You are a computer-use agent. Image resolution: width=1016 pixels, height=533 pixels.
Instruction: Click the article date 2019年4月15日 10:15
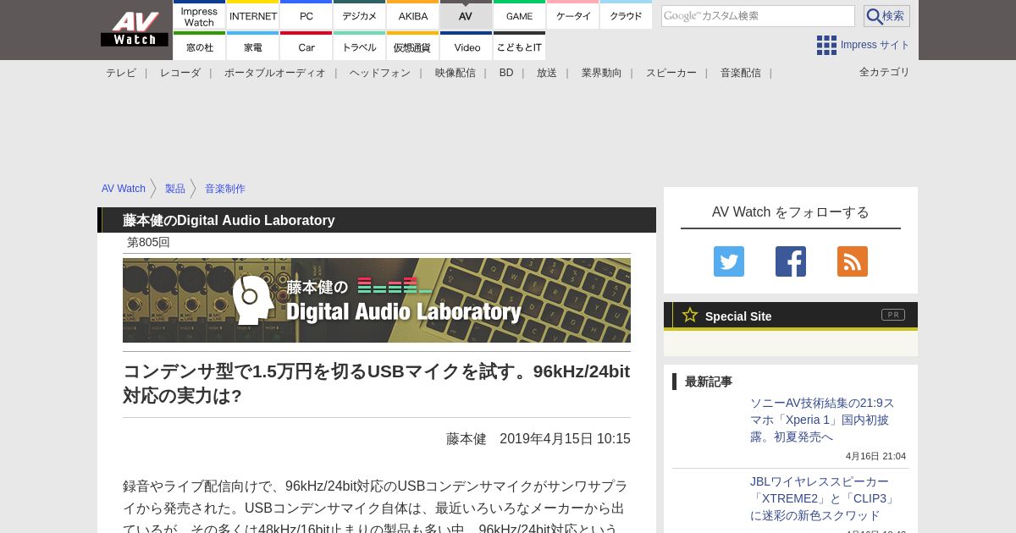pos(565,439)
